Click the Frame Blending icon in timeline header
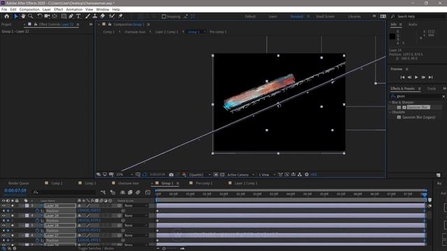Viewport: 447px width, 251px height. point(130,192)
